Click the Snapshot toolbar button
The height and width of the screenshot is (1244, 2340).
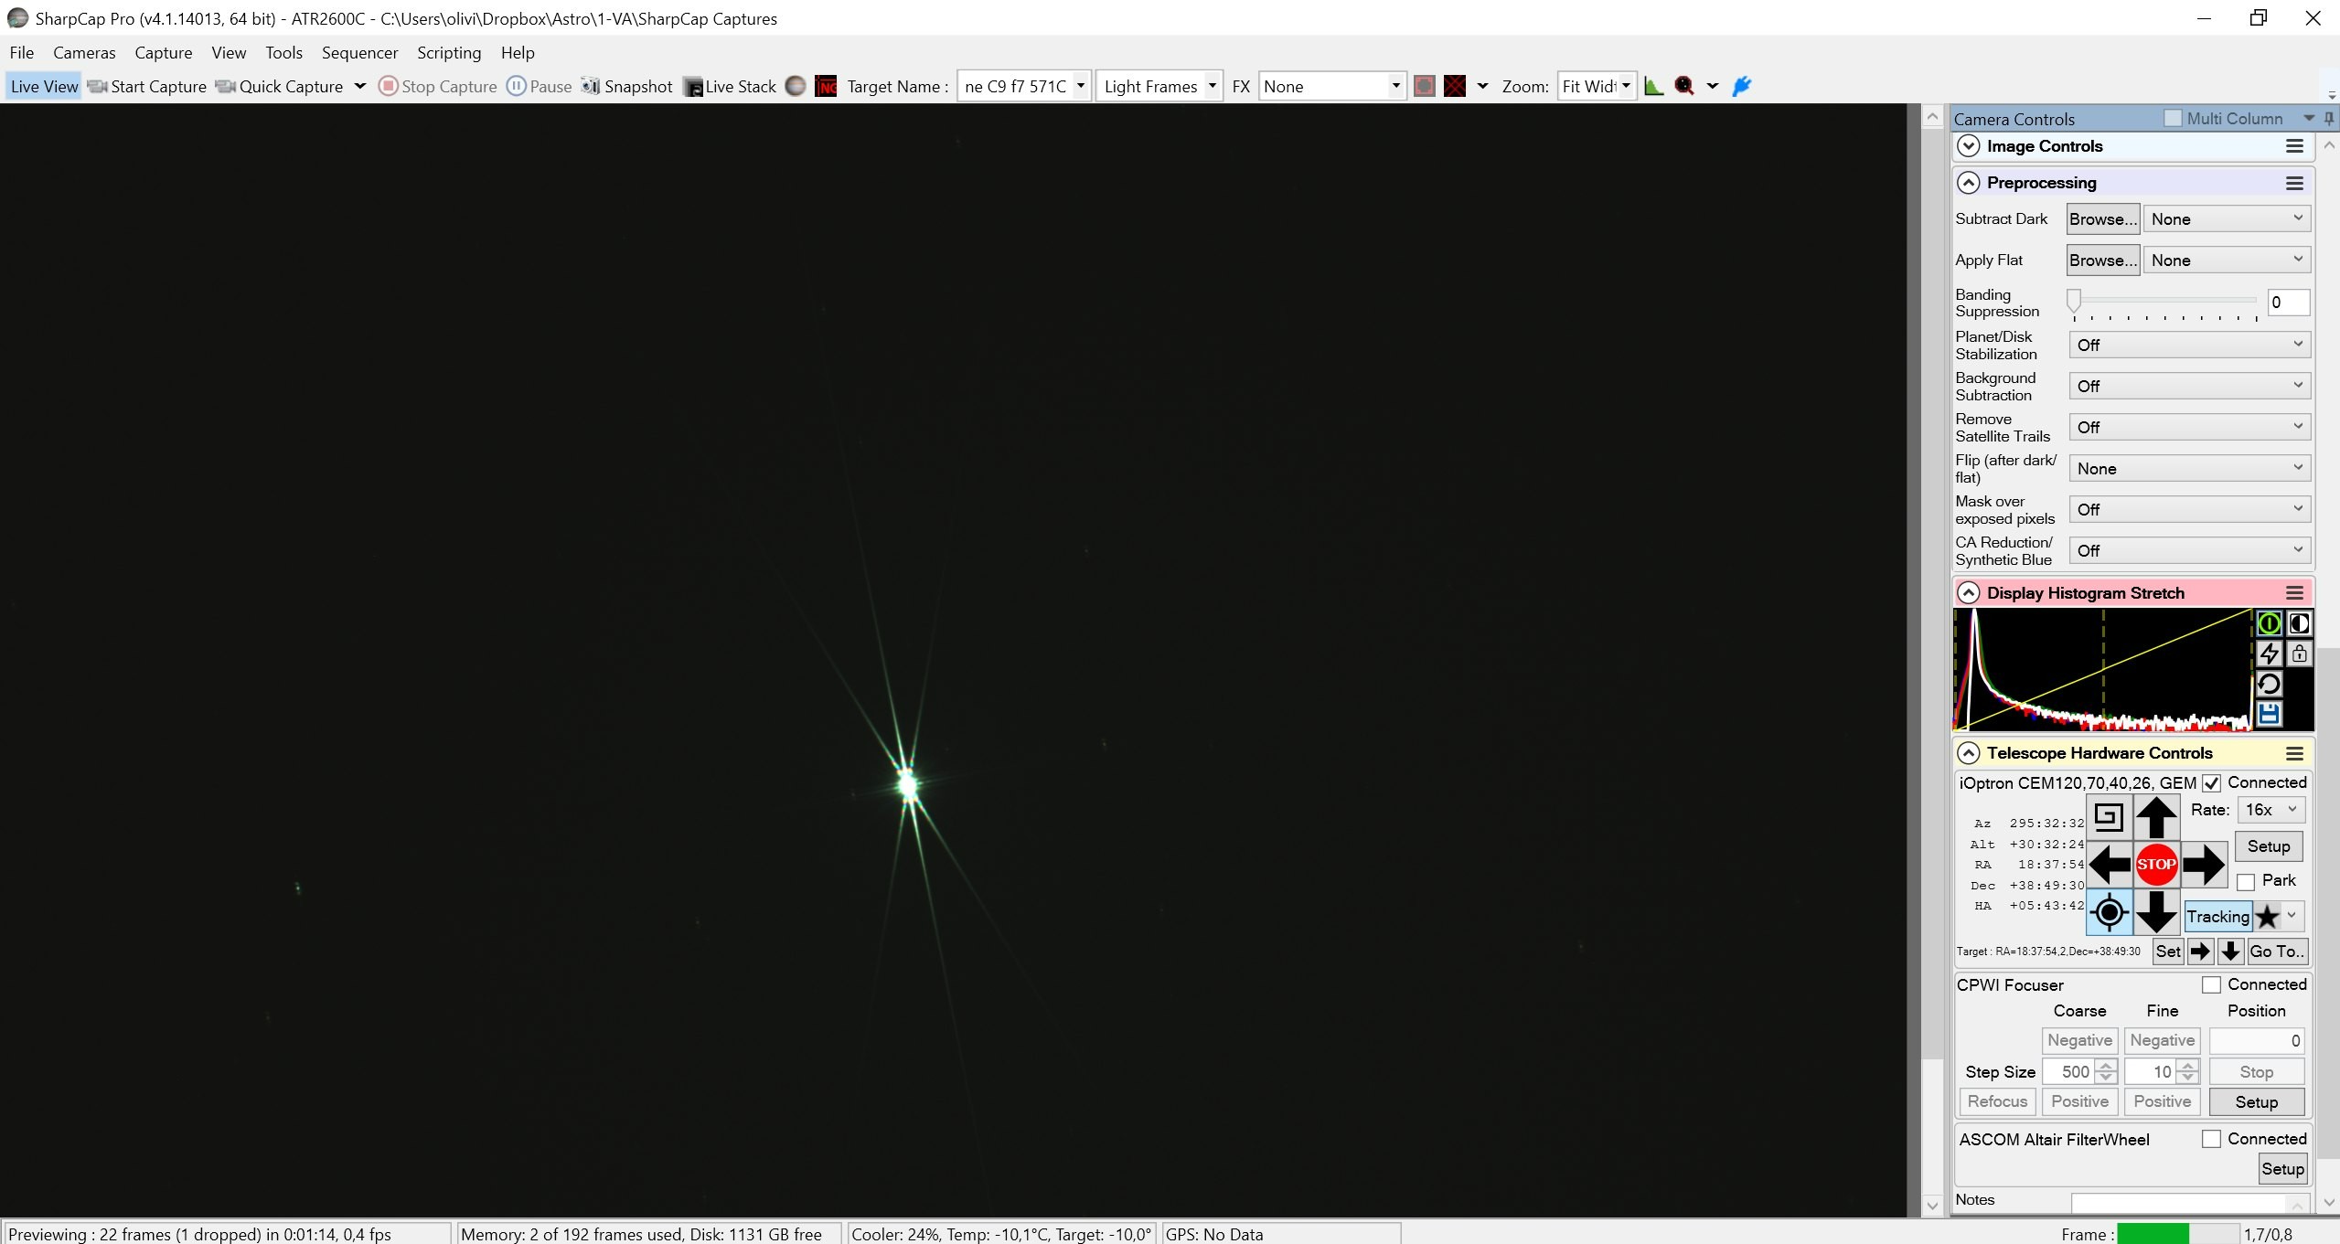[x=627, y=86]
